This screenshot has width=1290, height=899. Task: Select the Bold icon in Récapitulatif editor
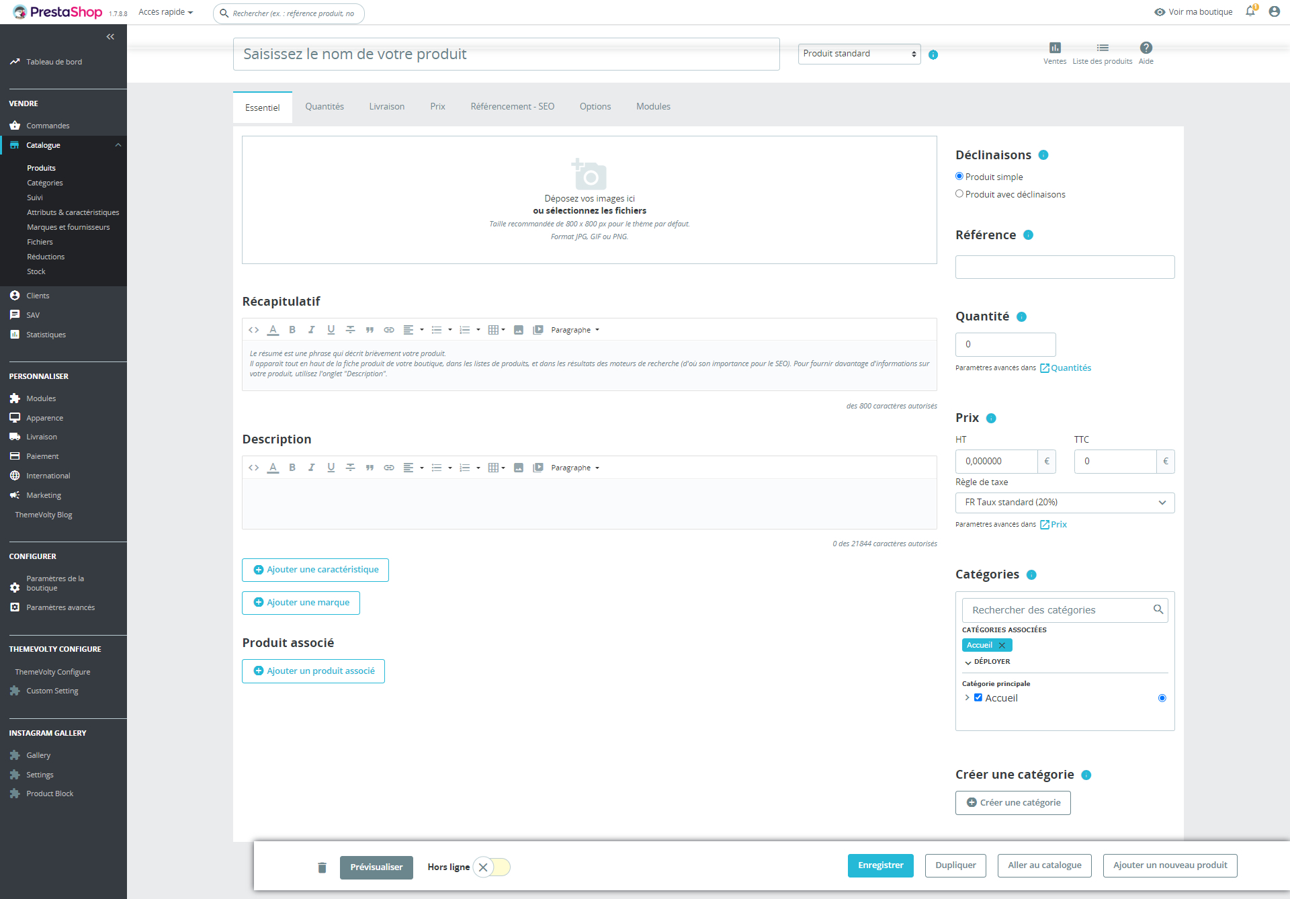(x=292, y=329)
